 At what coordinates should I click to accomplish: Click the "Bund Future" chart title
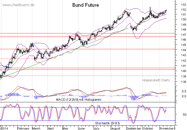86,5
